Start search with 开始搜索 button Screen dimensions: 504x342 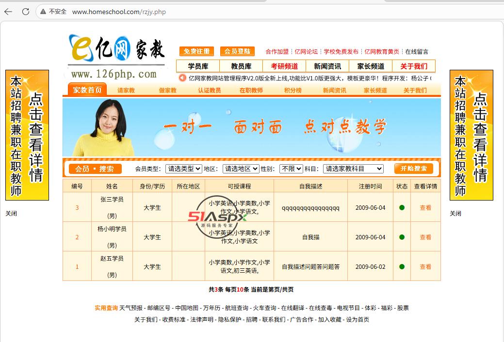(414, 169)
